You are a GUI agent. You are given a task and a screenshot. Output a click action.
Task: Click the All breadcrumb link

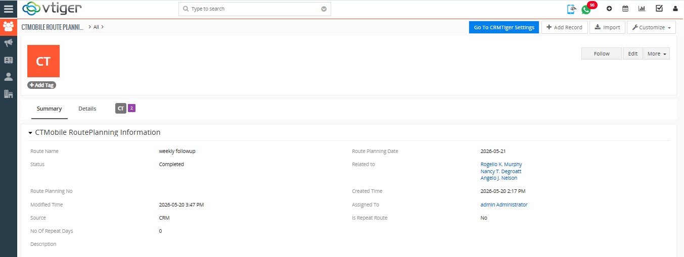96,27
